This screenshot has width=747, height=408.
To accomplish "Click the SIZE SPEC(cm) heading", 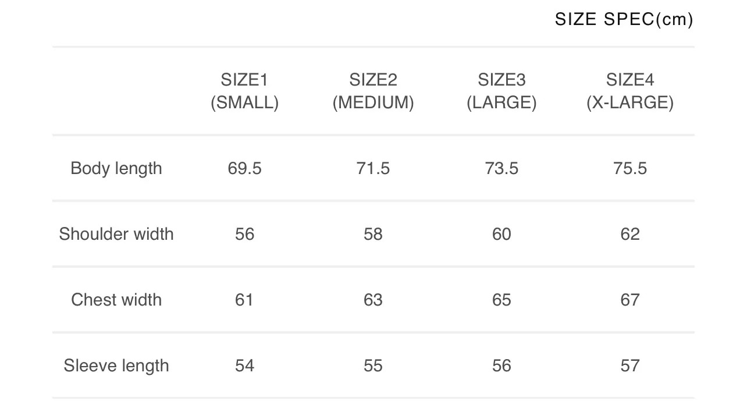I will 624,19.
